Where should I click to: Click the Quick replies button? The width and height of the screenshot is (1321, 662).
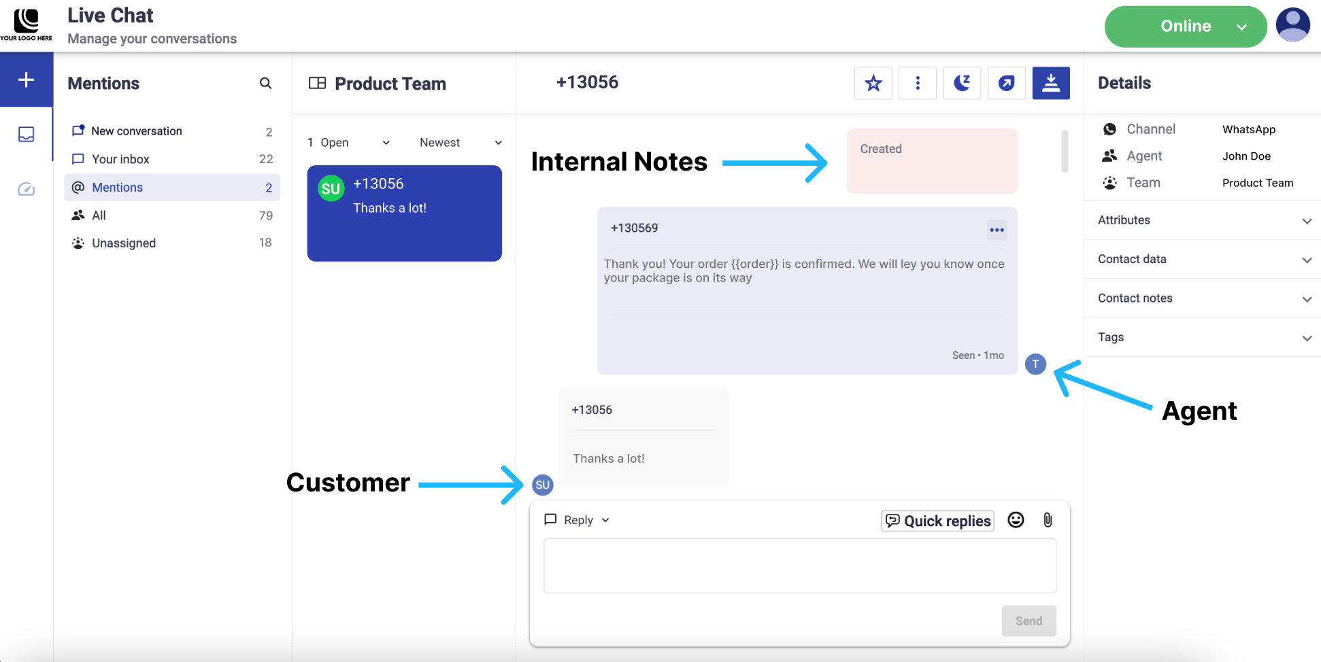coord(937,521)
